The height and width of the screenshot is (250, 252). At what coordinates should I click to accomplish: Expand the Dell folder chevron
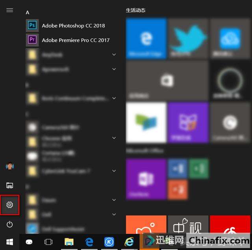coord(114,214)
